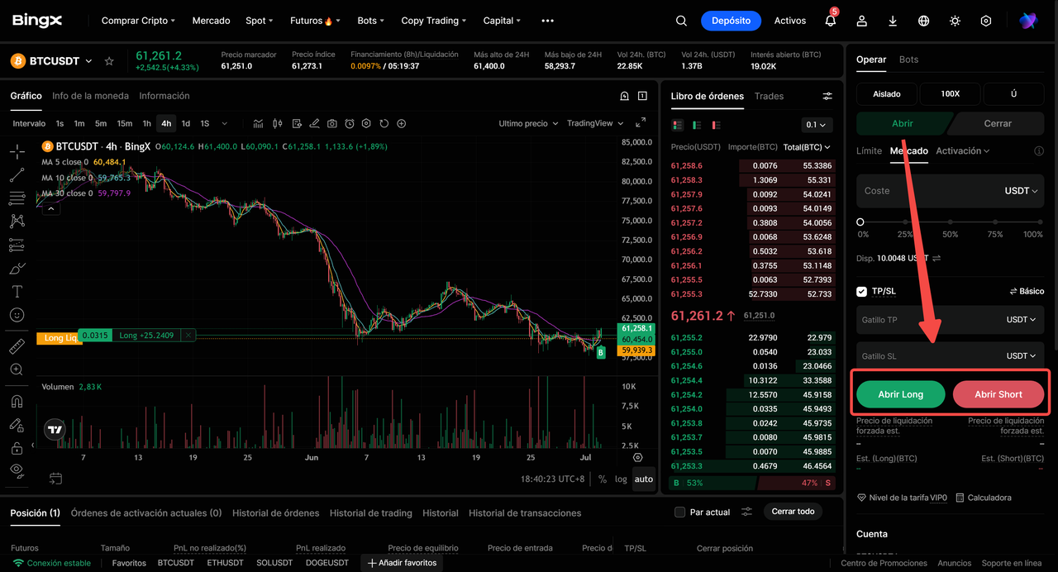Open order book settings icon
This screenshot has height=572, width=1058.
(827, 96)
